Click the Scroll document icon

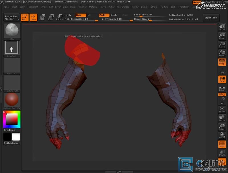click(x=222, y=27)
